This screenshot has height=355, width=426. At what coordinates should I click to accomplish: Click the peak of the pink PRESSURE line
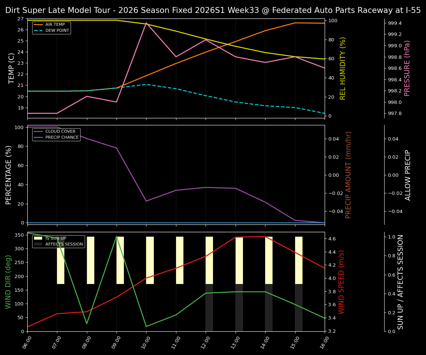146,23
